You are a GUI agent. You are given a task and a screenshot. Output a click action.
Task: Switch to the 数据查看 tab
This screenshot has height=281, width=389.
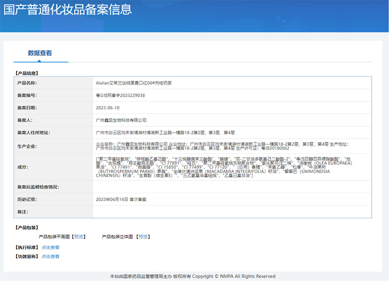(x=40, y=53)
